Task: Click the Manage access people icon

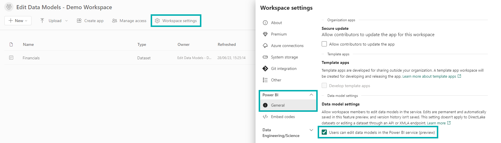Action: point(115,21)
